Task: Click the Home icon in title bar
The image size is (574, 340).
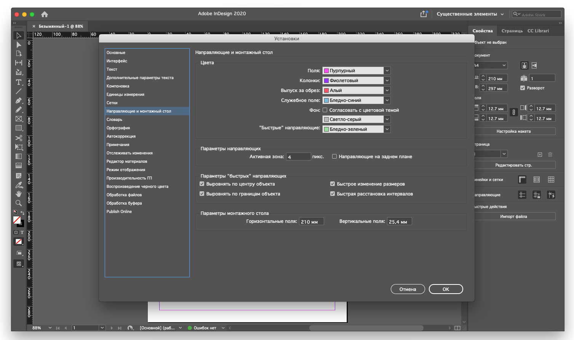Action: pos(45,14)
